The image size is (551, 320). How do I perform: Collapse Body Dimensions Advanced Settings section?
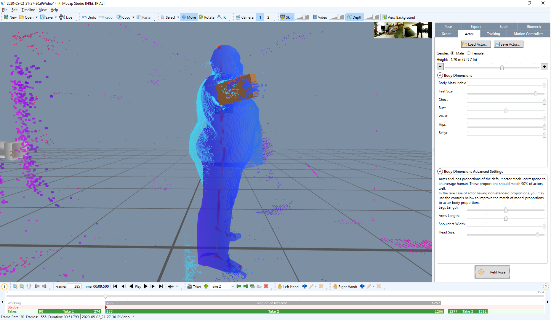click(440, 171)
